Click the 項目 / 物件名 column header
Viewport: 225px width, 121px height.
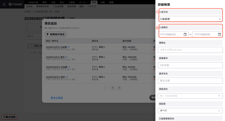click(x=52, y=41)
